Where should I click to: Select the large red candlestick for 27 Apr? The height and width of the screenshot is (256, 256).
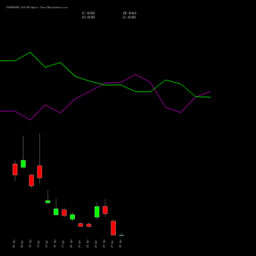113,228
